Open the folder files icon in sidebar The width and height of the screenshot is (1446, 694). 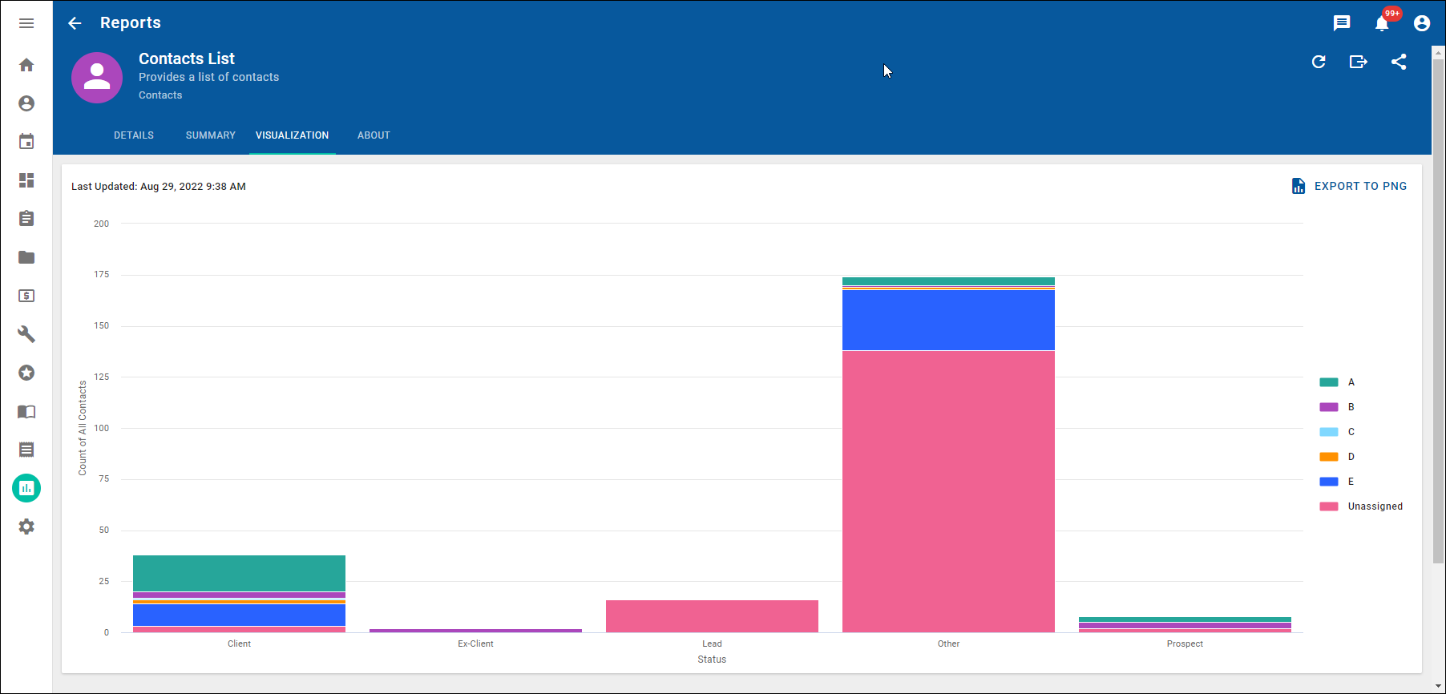tap(26, 257)
